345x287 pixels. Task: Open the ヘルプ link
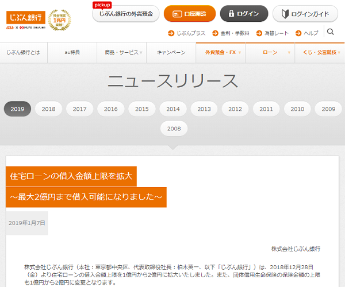click(x=311, y=33)
